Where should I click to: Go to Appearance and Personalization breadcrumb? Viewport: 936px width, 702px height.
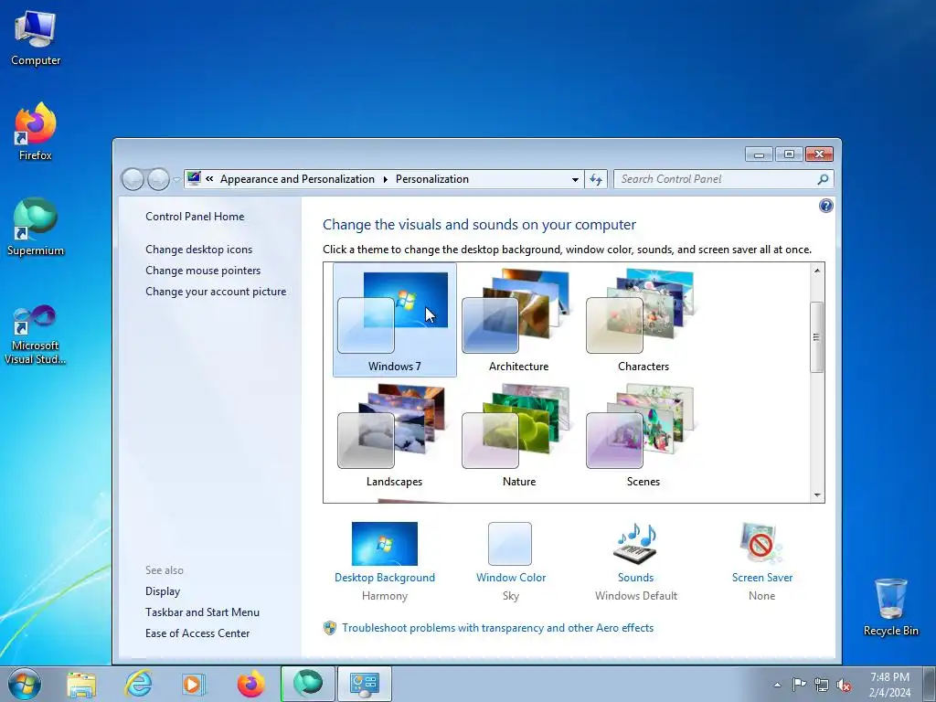click(x=297, y=179)
